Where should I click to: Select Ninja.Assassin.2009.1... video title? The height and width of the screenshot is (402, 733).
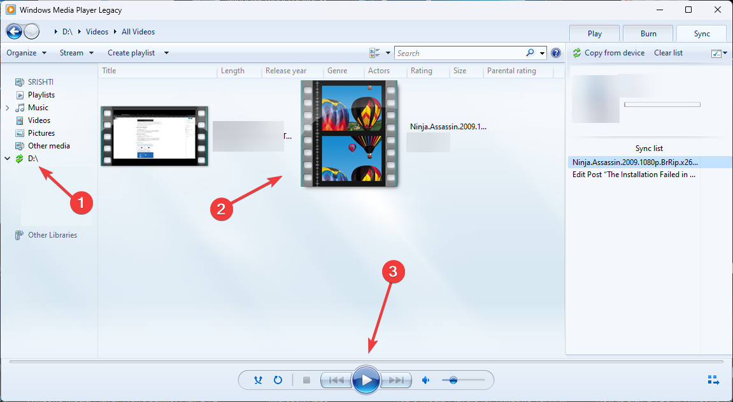coord(448,126)
